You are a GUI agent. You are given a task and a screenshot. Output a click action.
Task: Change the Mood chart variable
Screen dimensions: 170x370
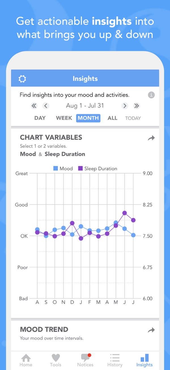[x=28, y=154]
